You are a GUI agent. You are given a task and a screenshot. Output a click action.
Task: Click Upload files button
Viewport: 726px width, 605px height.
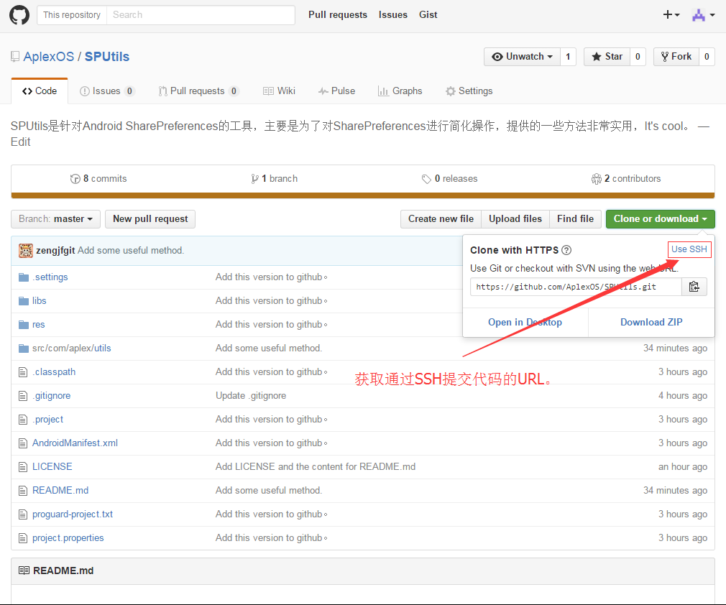tap(515, 219)
